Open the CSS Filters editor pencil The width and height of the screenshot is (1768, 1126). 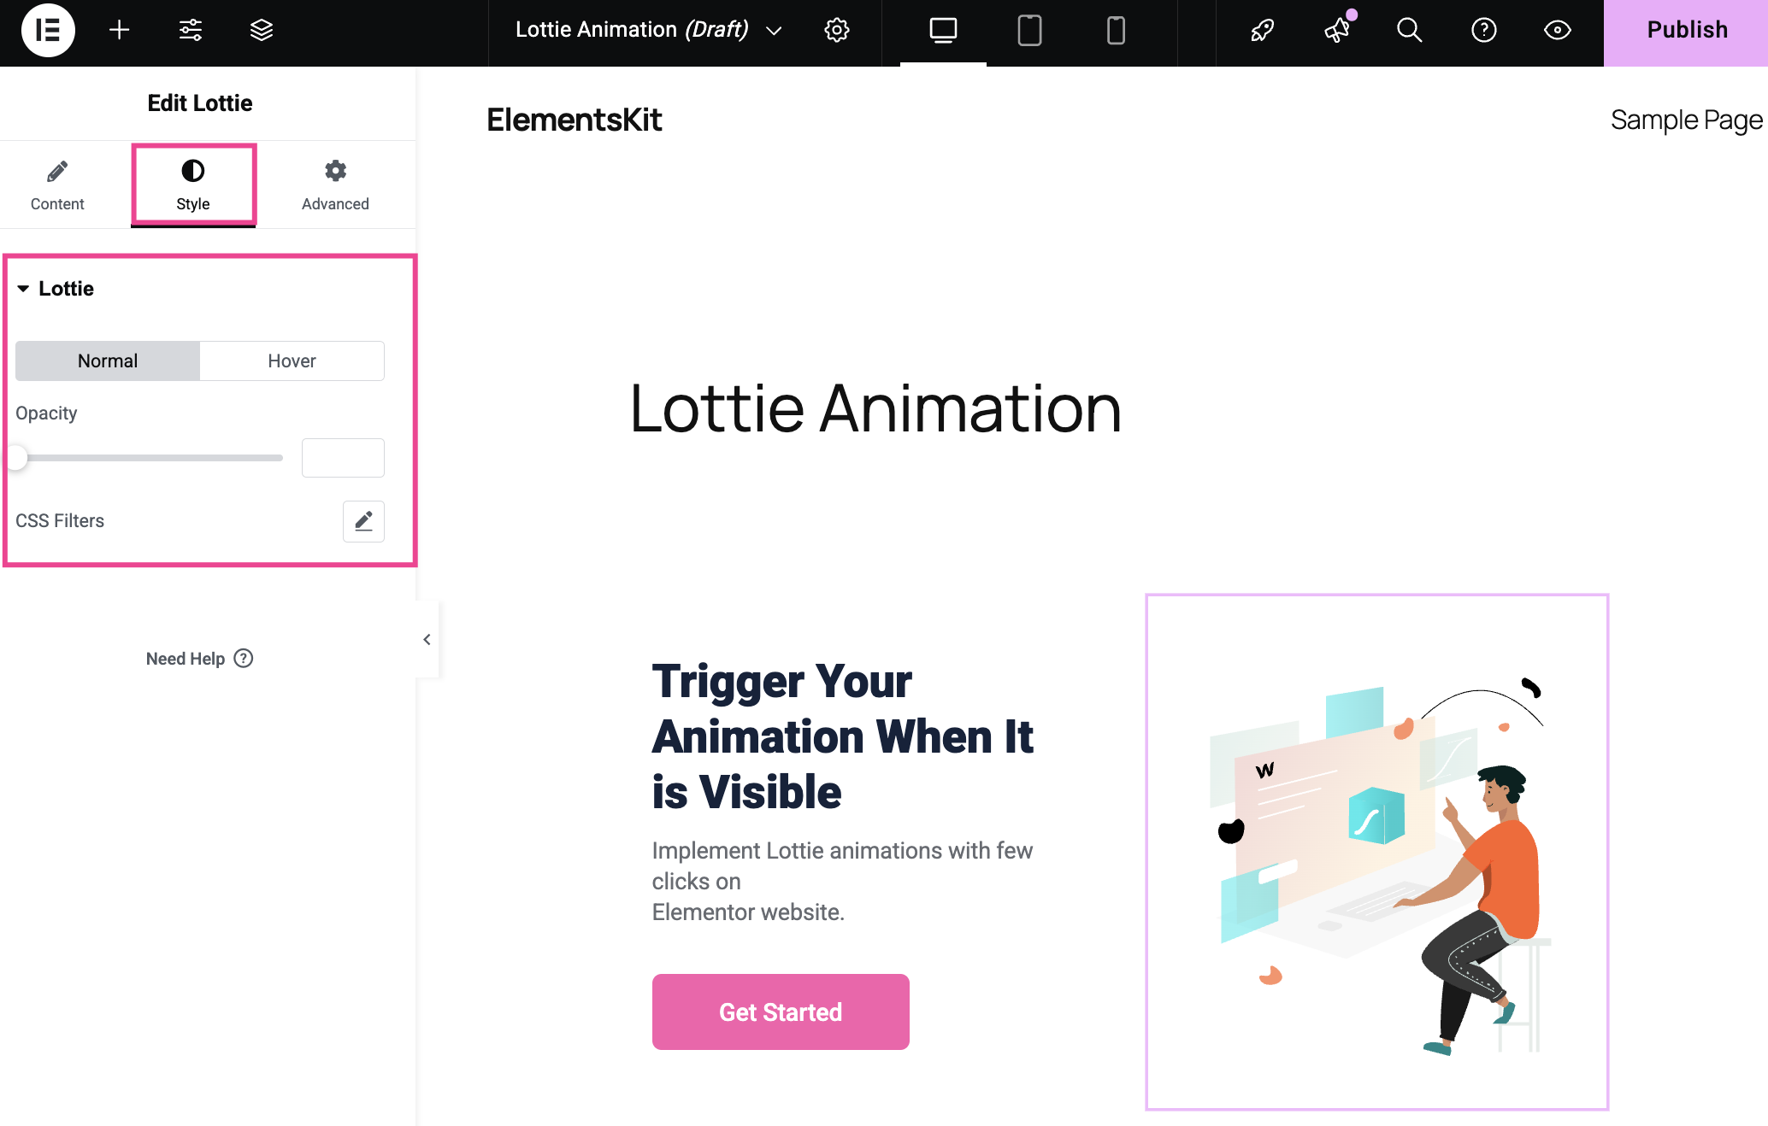pyautogui.click(x=363, y=521)
